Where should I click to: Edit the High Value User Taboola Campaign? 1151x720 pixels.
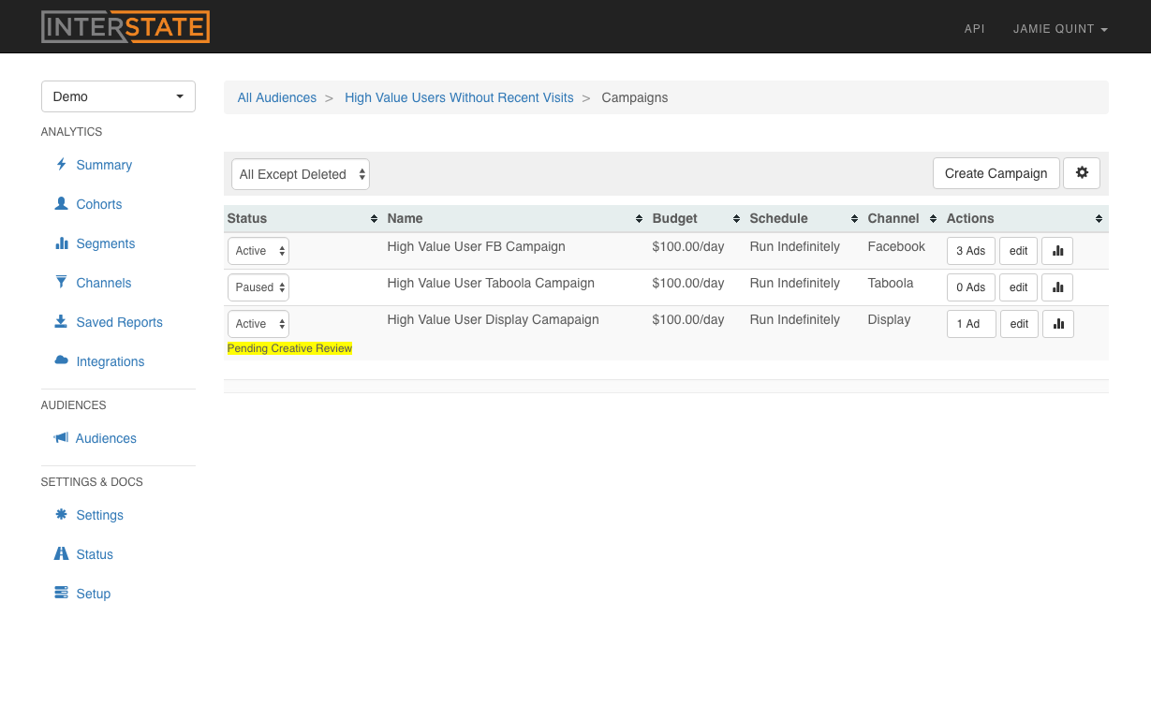[1019, 287]
